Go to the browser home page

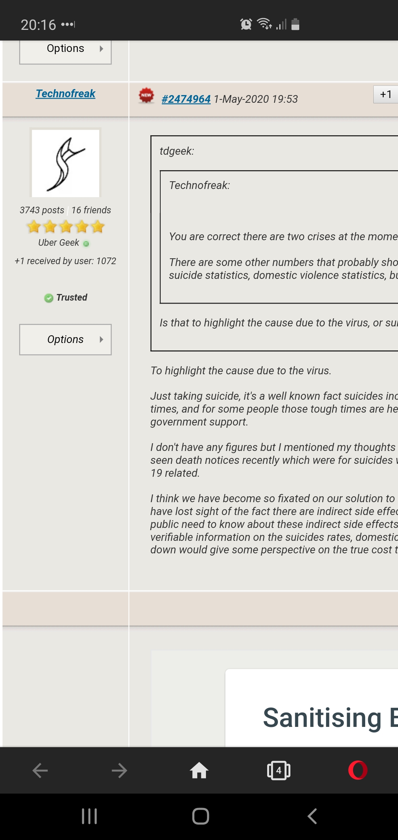tap(199, 770)
